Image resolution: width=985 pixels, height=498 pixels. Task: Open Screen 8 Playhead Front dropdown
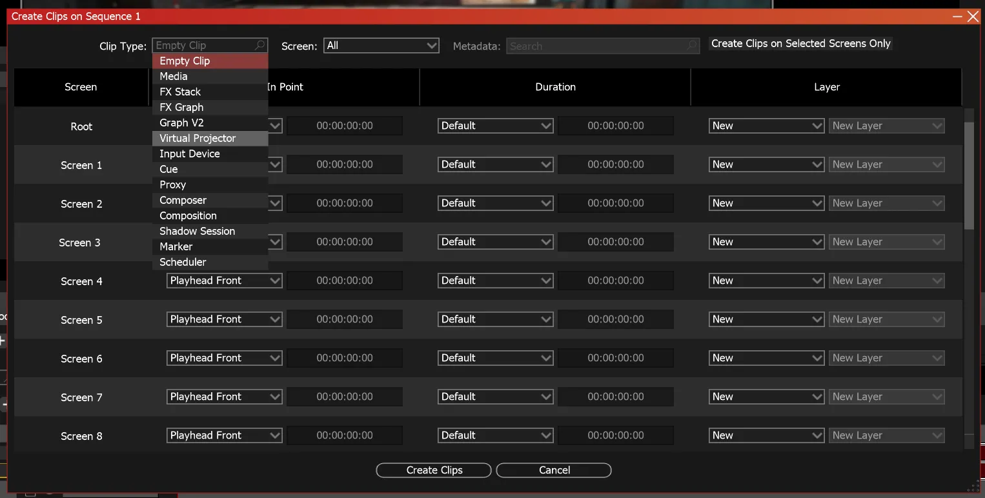coord(225,435)
